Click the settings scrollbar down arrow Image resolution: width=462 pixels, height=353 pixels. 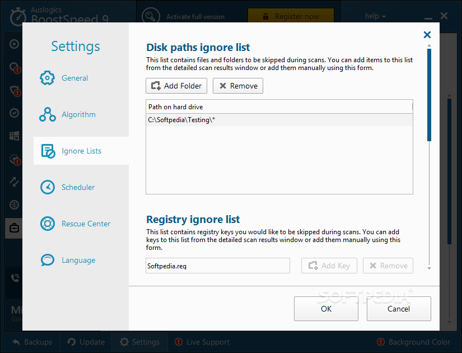coord(429,268)
